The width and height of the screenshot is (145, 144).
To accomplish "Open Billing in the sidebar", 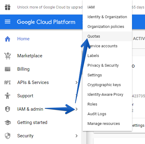I will [23, 69].
